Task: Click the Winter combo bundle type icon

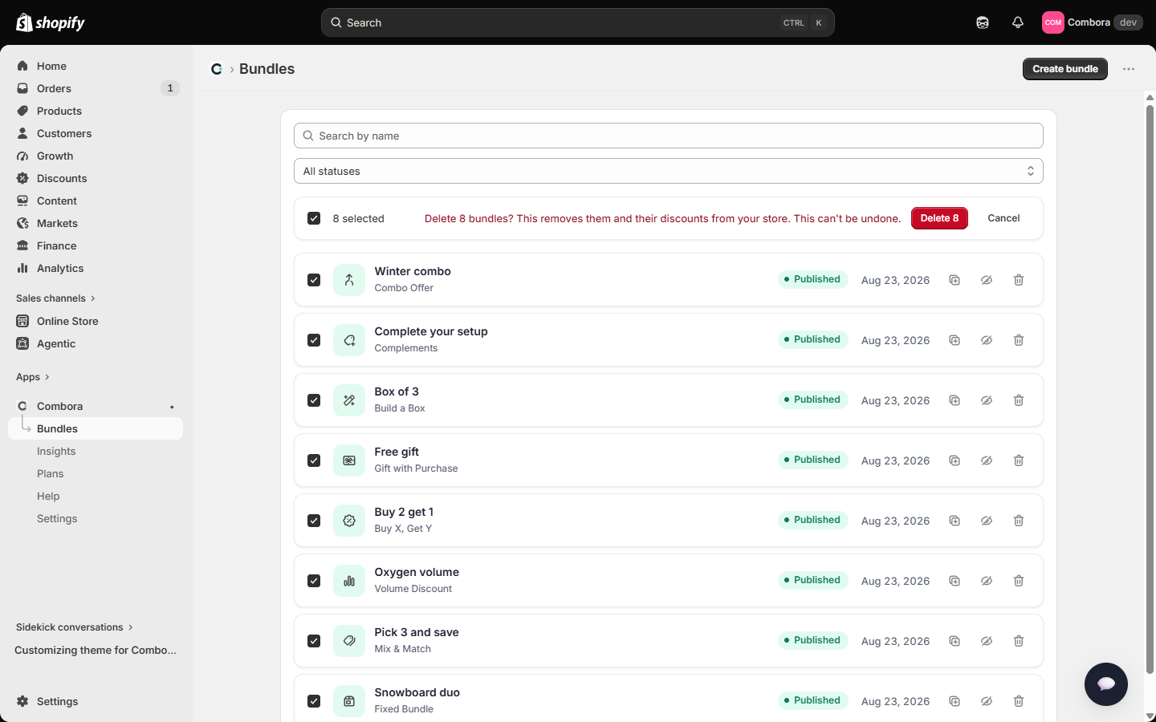Action: pyautogui.click(x=349, y=280)
